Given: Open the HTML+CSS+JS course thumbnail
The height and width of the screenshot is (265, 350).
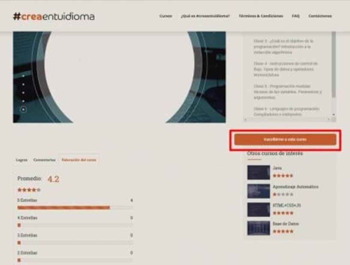Looking at the screenshot, I should [x=258, y=209].
